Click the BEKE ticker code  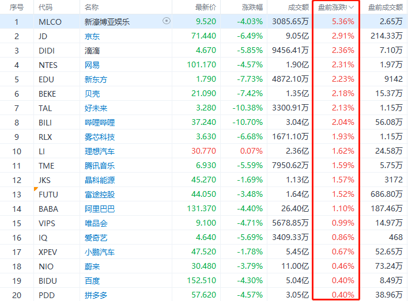click(x=47, y=94)
